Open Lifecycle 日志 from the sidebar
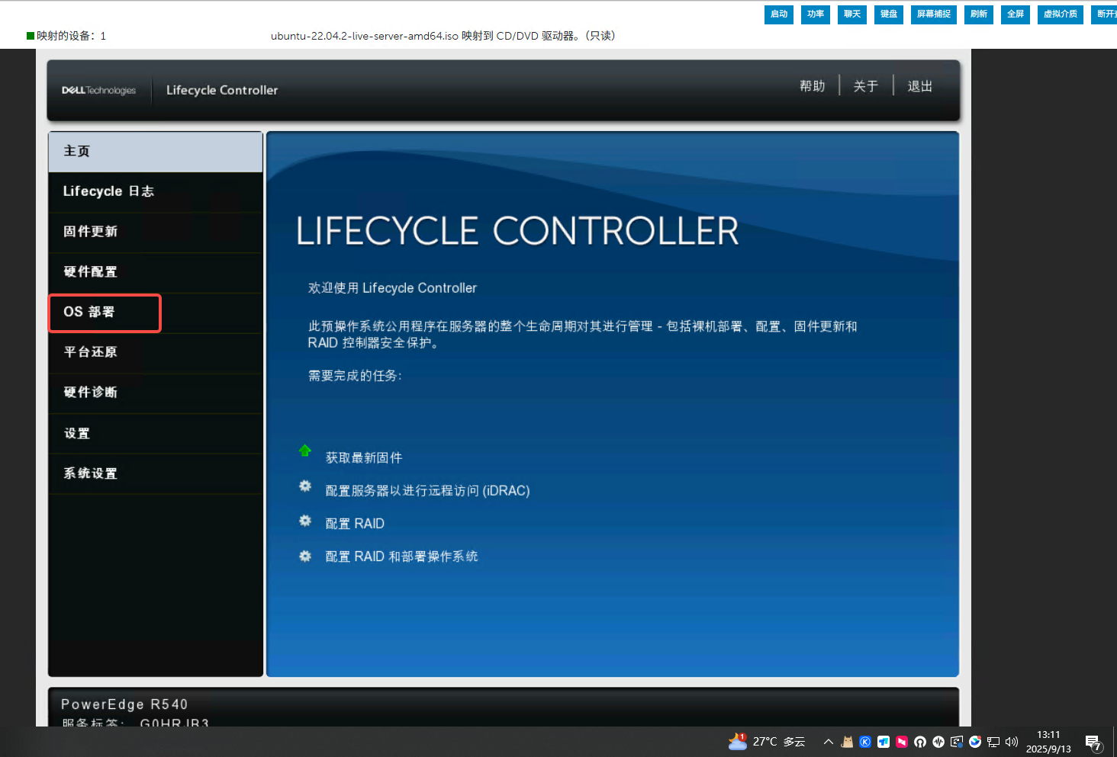This screenshot has height=757, width=1117. pyautogui.click(x=108, y=191)
